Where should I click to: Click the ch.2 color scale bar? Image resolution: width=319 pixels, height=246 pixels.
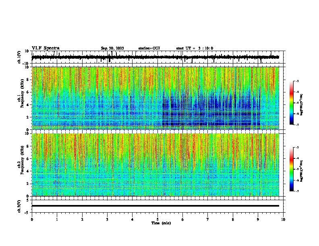click(x=292, y=169)
